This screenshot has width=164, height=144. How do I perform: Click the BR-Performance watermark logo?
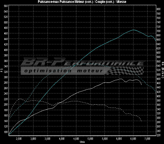[x=82, y=63]
